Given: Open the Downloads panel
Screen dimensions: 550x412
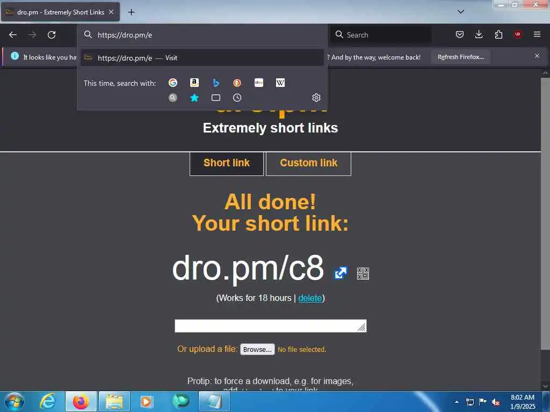Looking at the screenshot, I should (479, 34).
